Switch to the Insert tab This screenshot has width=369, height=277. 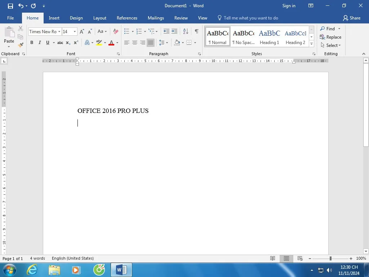(x=54, y=18)
